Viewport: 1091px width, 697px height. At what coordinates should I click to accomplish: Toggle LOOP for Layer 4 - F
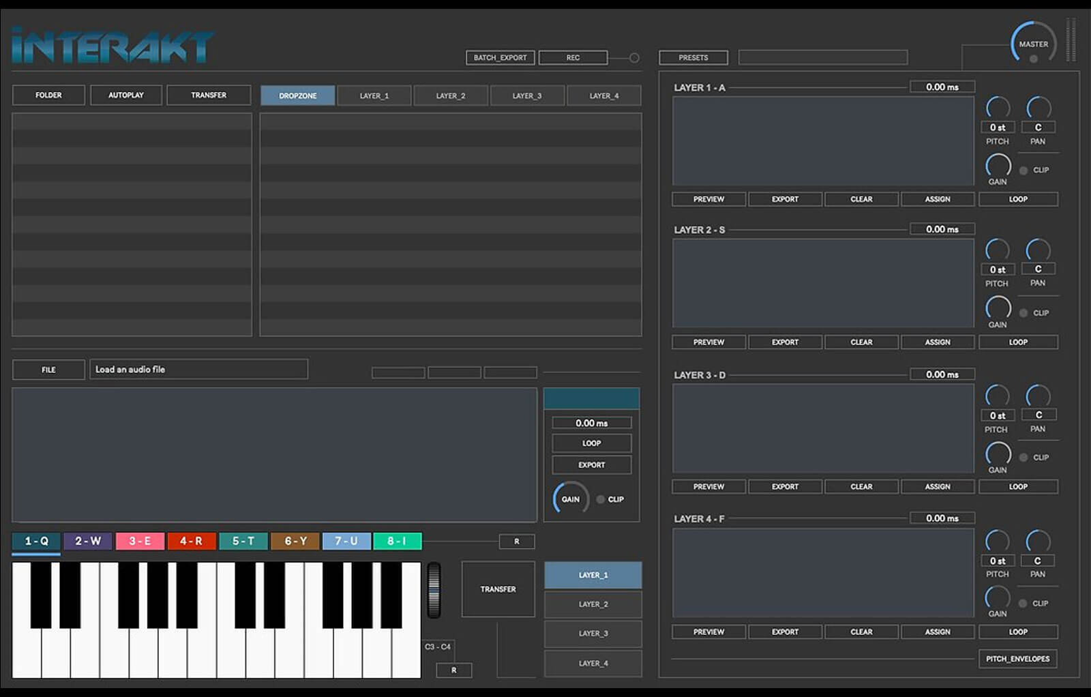1018,632
